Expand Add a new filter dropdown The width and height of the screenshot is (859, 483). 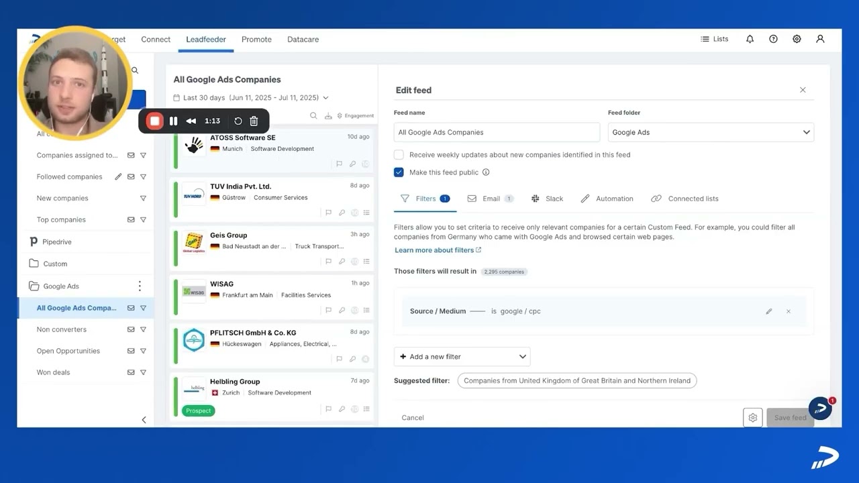point(462,357)
